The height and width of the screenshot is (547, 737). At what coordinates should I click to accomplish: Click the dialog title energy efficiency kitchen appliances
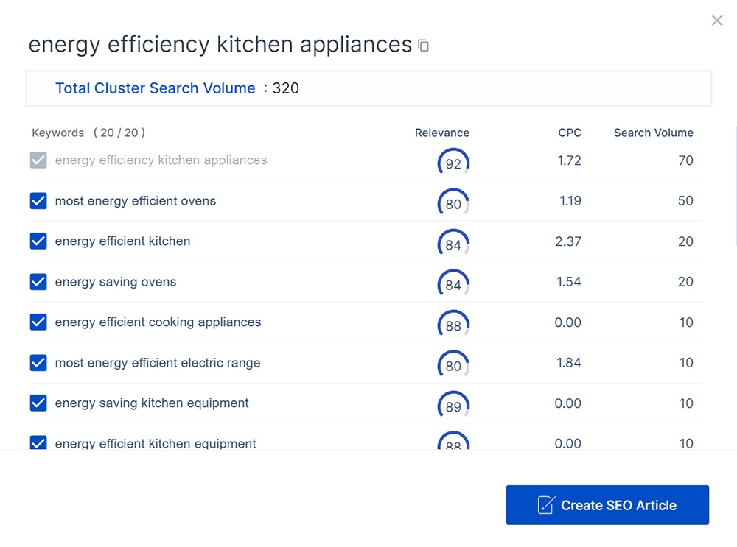click(x=220, y=45)
